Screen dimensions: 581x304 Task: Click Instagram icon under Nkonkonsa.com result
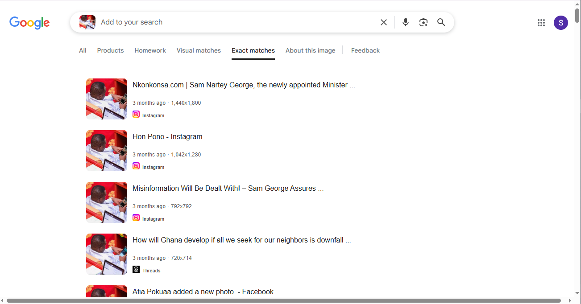pyautogui.click(x=136, y=115)
